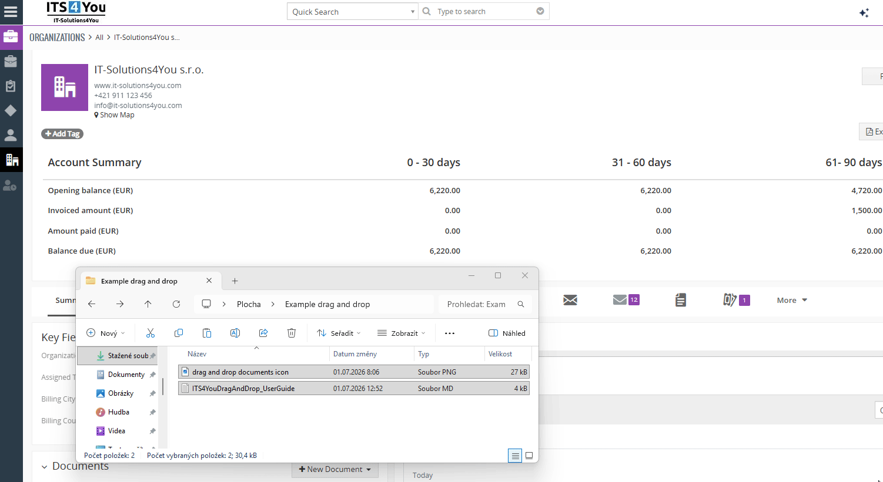Open the Zobrazit view dropdown
This screenshot has width=883, height=482.
(402, 333)
